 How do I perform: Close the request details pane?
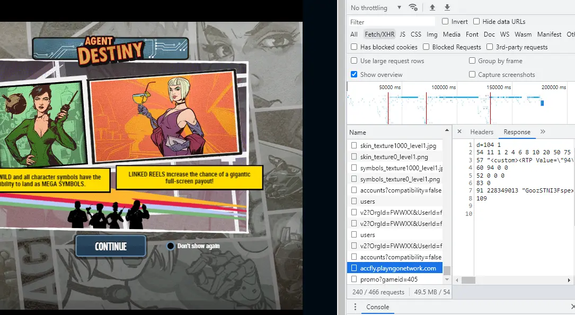[459, 132]
